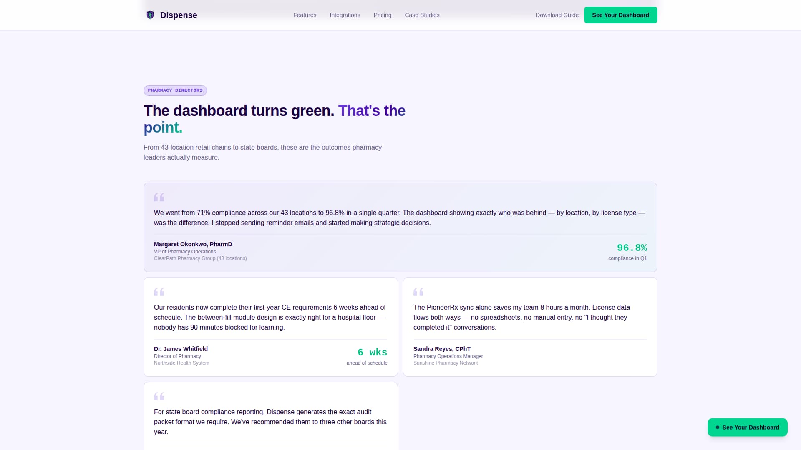Click the state board compliance reporting quote
The image size is (801, 450).
tap(270, 422)
